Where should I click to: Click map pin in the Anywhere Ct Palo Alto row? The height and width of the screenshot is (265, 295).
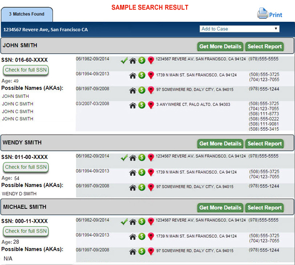tap(151, 105)
